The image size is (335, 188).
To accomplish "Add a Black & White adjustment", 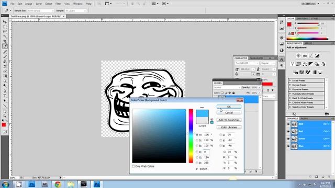I will point(310,64).
